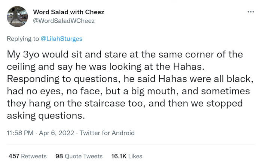
Task: Click the Replying to label text
Action: pos(23,39)
